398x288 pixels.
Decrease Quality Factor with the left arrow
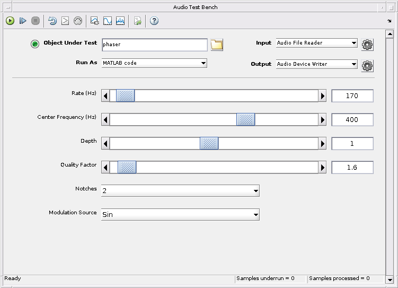click(x=105, y=168)
